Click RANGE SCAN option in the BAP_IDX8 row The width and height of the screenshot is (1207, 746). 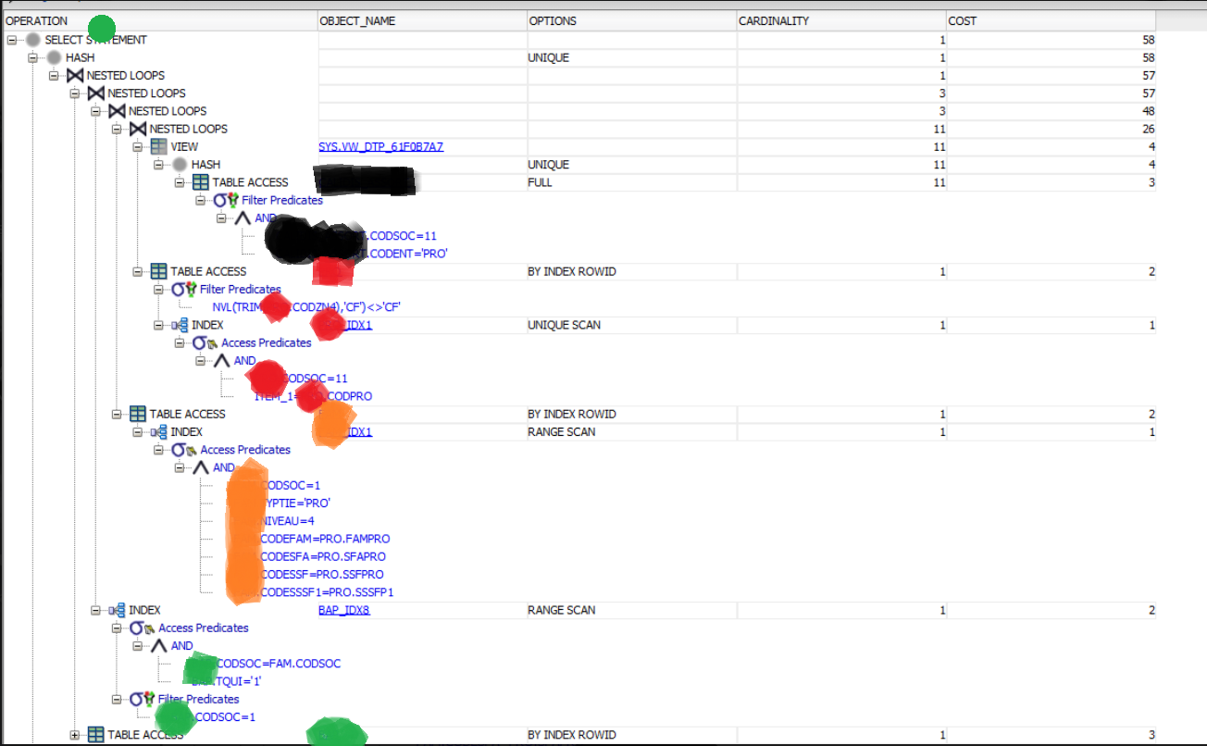pyautogui.click(x=561, y=610)
